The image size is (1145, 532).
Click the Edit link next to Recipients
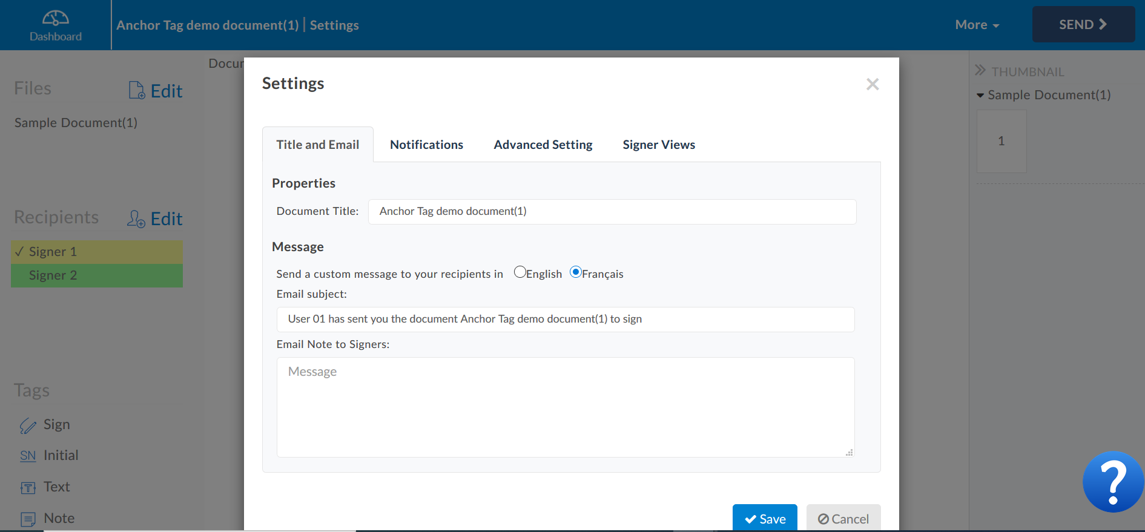[x=167, y=218]
